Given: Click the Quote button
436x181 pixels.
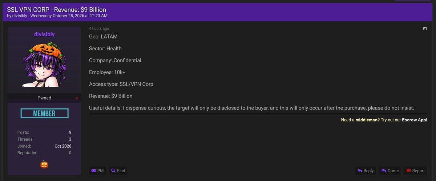Looking at the screenshot, I should coord(390,171).
